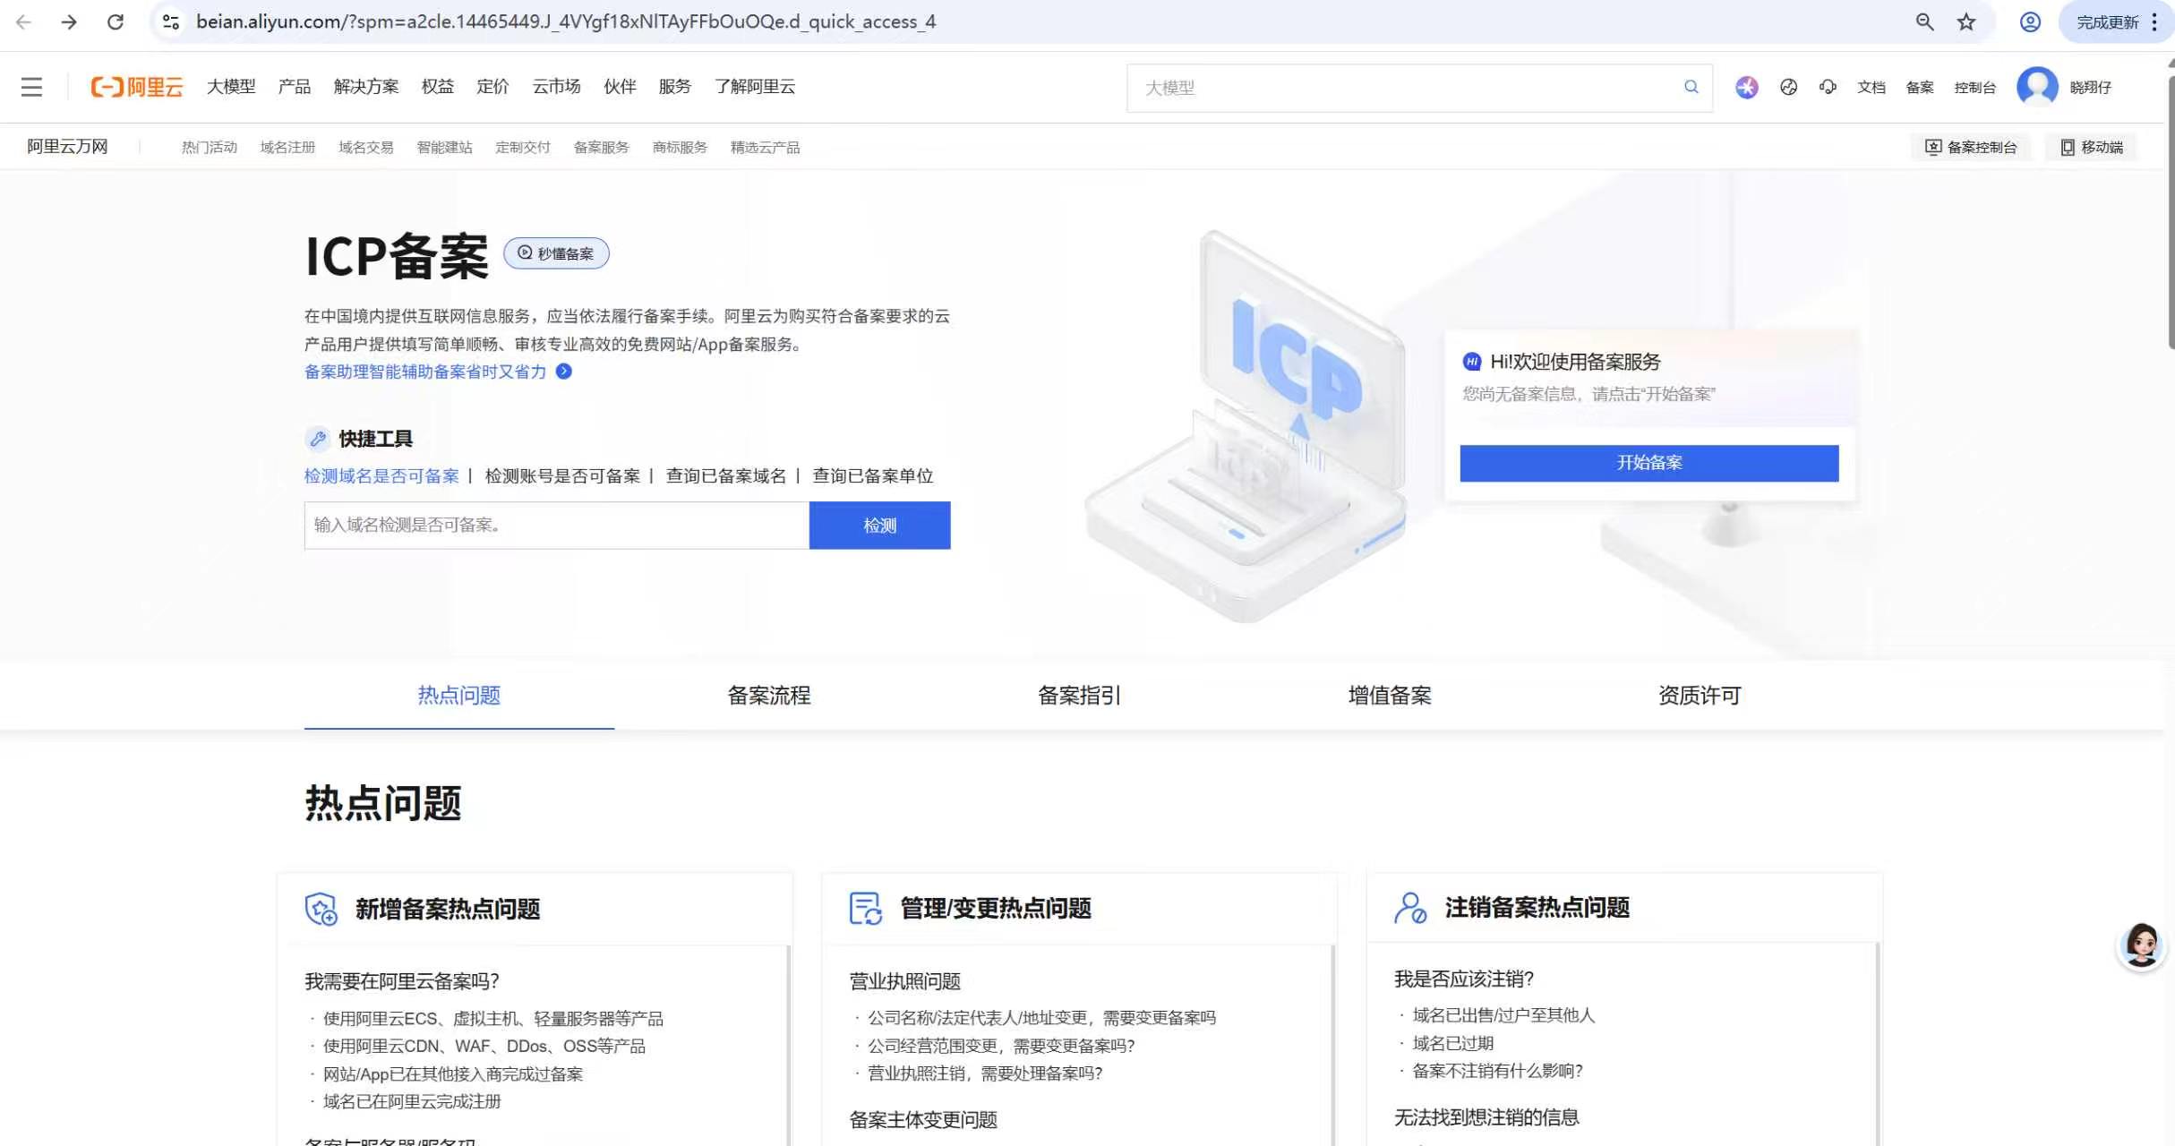The width and height of the screenshot is (2175, 1146).
Task: Open the browser profile icon
Action: 2030,21
